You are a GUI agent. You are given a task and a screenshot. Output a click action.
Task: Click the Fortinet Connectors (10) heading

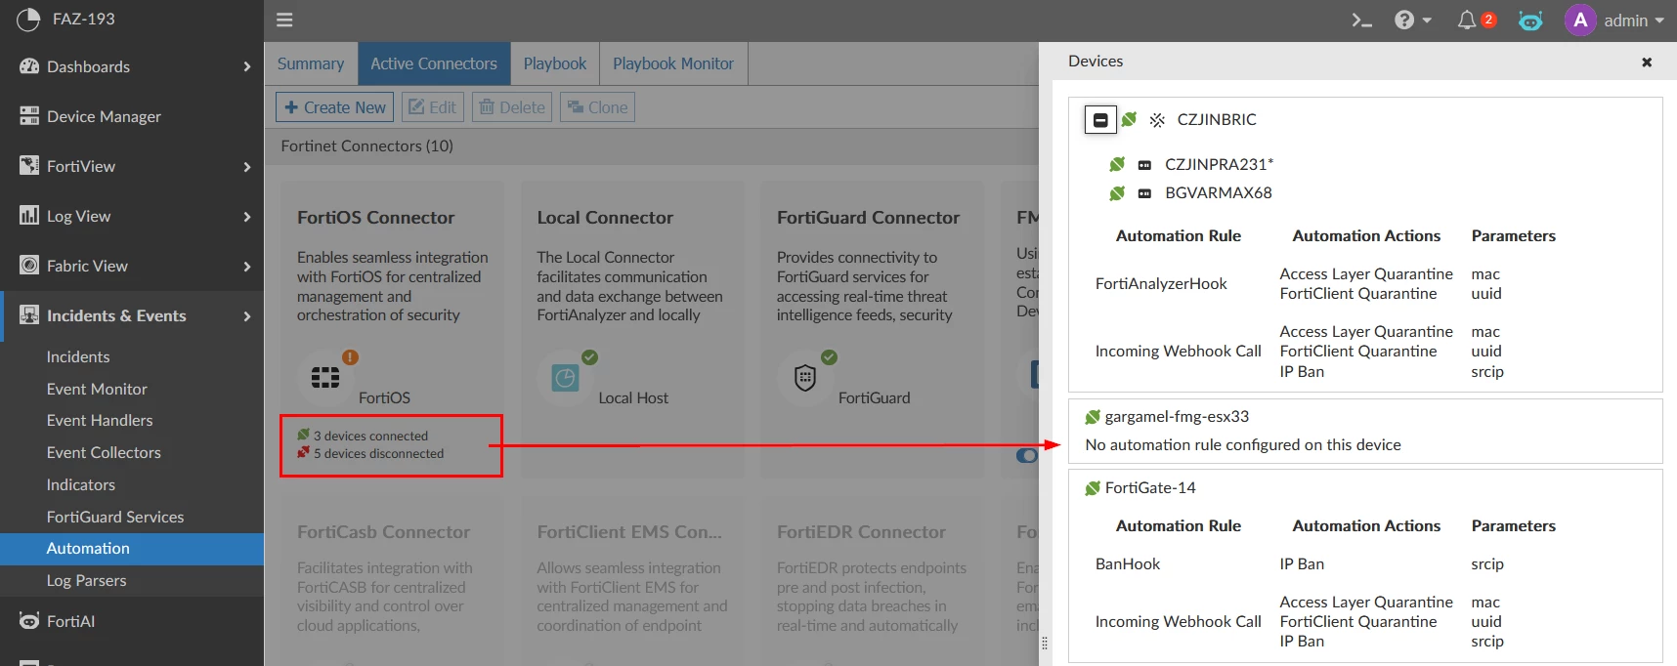(366, 146)
